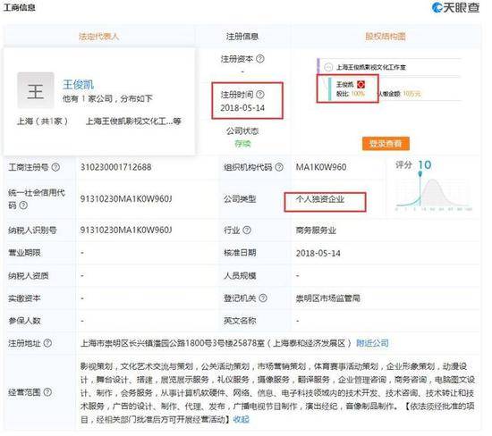This screenshot has width=492, height=436.
Task: Click help icon next to 注册地址
Action: tap(47, 343)
